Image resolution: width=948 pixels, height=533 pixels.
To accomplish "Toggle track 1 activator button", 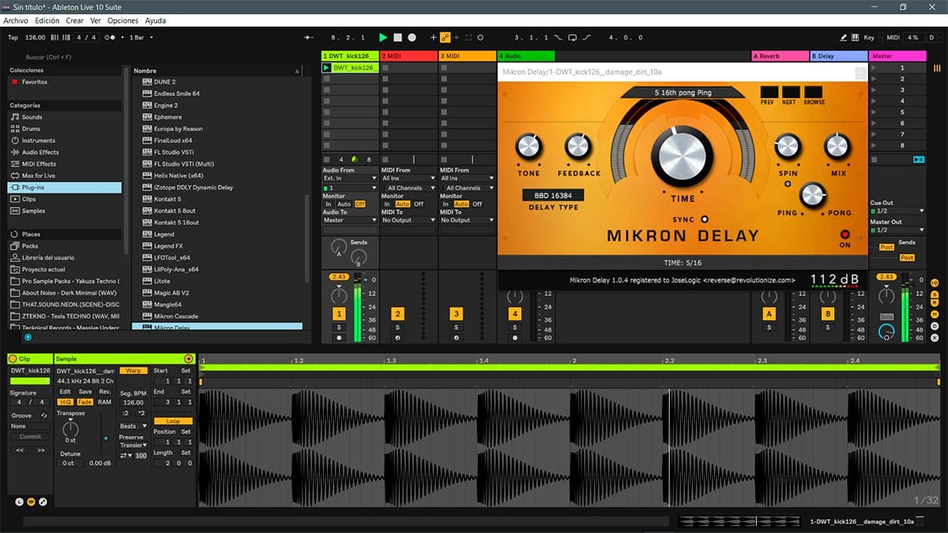I will [339, 314].
